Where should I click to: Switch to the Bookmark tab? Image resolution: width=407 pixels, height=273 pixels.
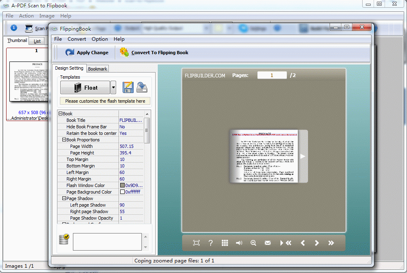tap(98, 69)
